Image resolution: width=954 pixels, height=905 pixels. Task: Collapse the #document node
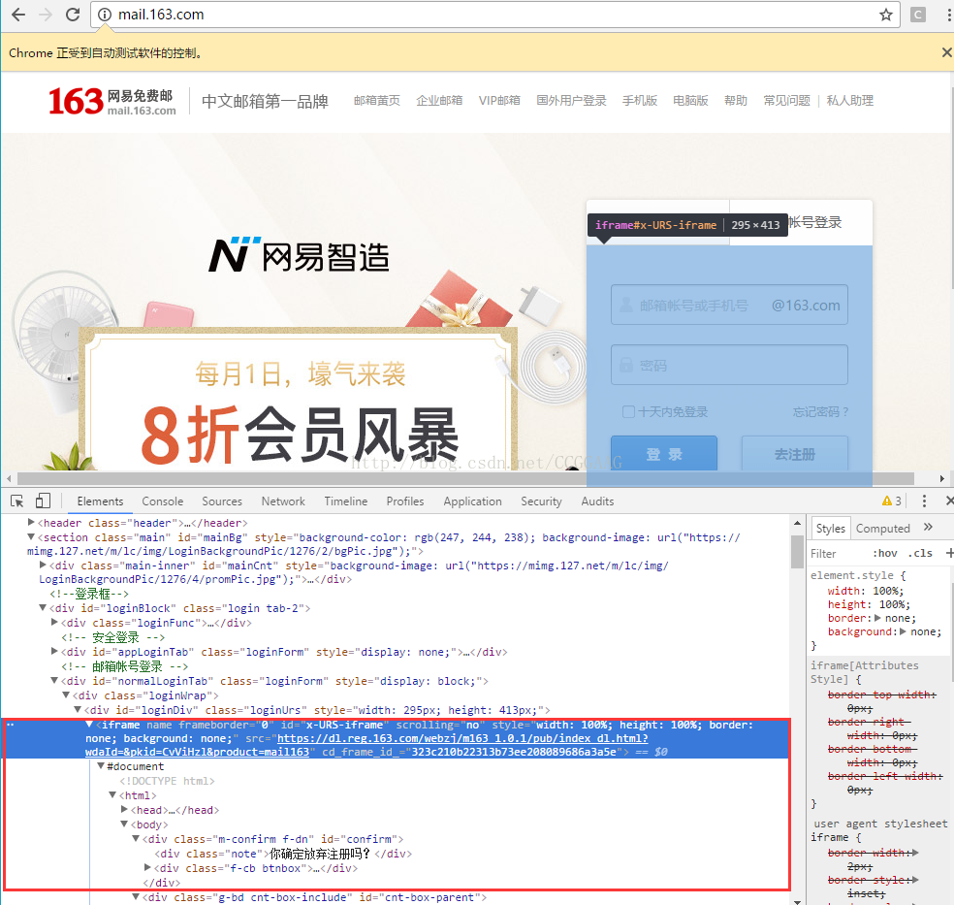101,765
